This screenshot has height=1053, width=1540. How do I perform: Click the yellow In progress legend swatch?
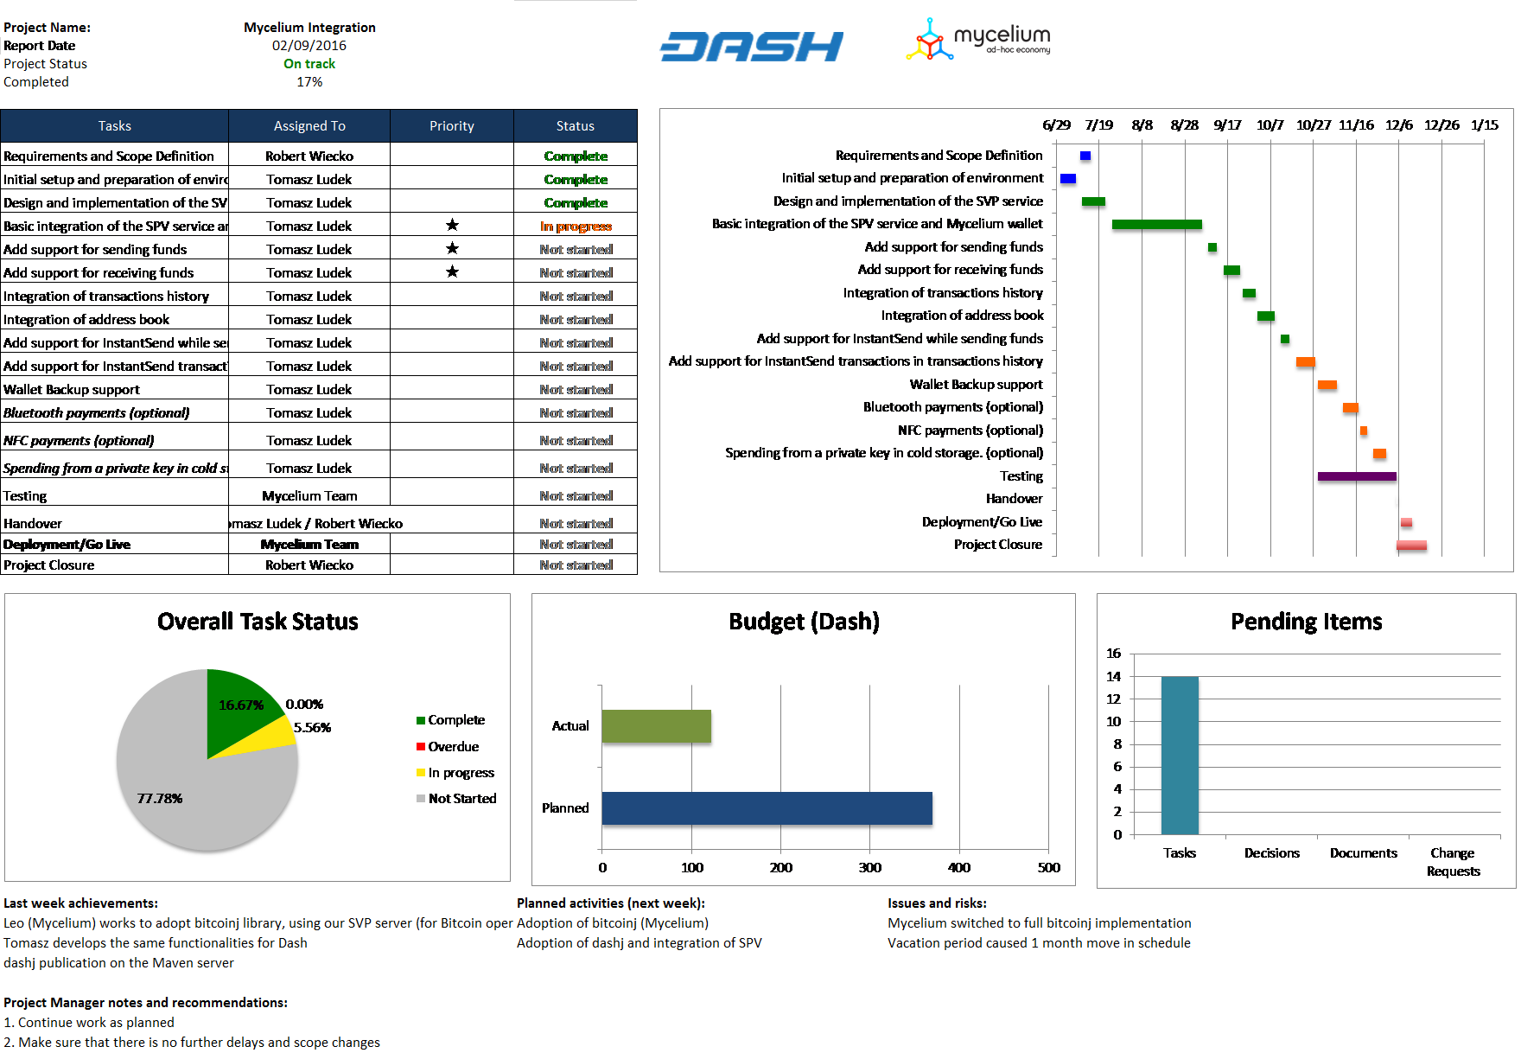[x=421, y=772]
